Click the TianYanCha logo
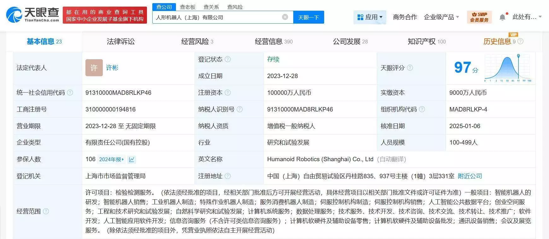Viewport: 549px width, 239px height. 32,15
